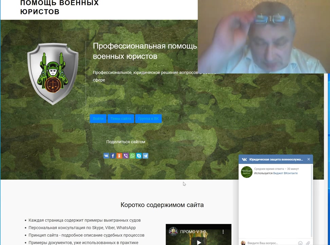Share the site through Skype
This screenshot has height=245, width=330.
[139, 156]
